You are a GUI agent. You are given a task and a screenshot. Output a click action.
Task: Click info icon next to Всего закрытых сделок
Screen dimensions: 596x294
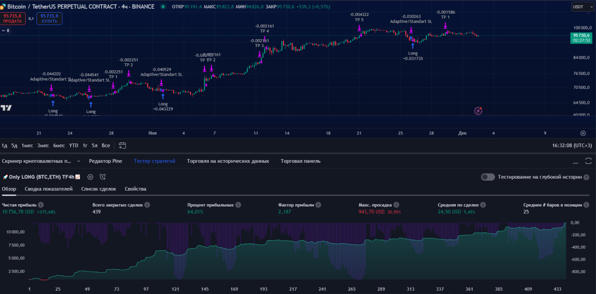(x=147, y=205)
